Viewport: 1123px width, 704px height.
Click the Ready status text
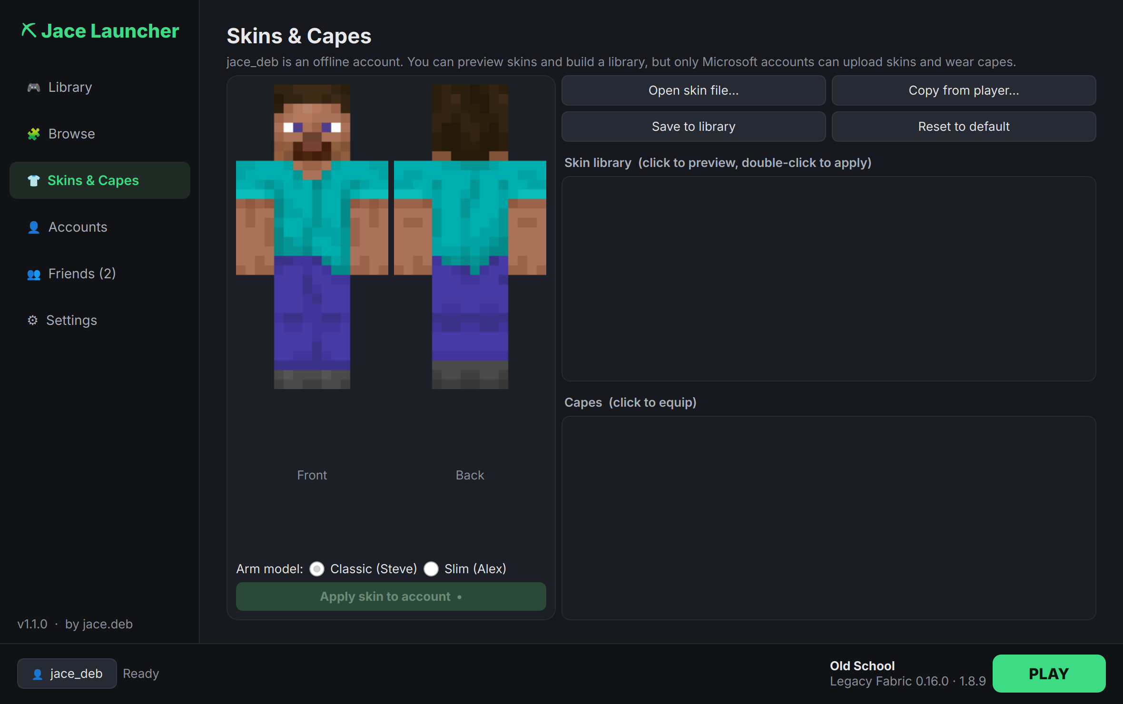click(x=141, y=674)
